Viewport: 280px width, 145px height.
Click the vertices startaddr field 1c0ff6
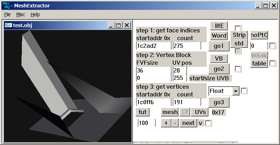tap(153, 102)
